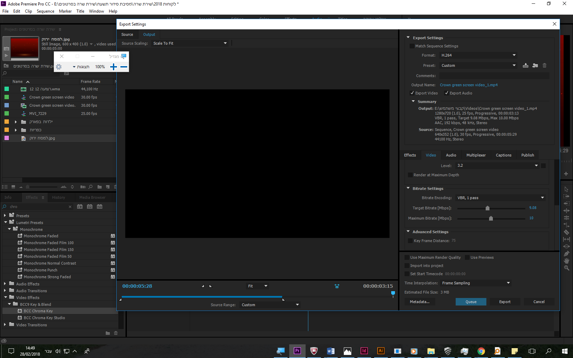Click the Target Bitrate slider handle
This screenshot has height=358, width=573.
coord(487,208)
